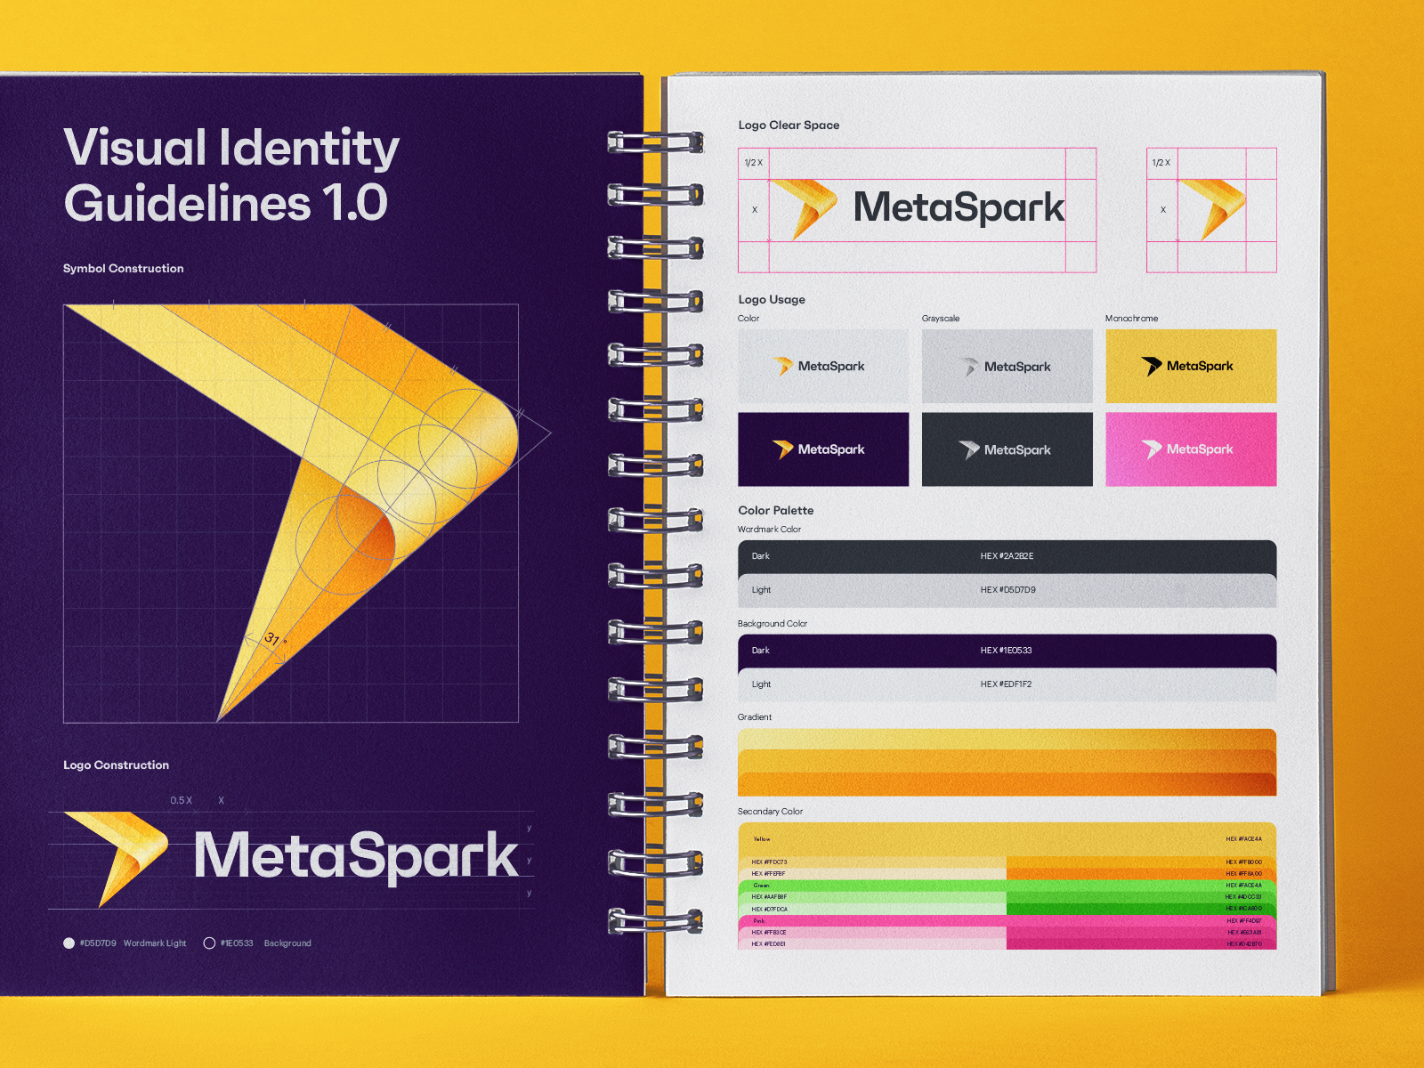Screen dimensions: 1424x1068
Task: Expand the Color Palette section
Action: pyautogui.click(x=775, y=510)
